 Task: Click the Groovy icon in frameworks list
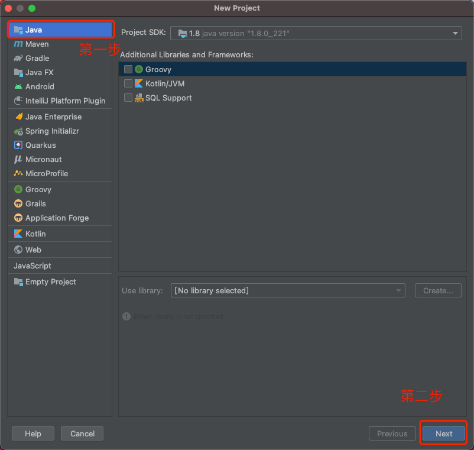(x=139, y=69)
